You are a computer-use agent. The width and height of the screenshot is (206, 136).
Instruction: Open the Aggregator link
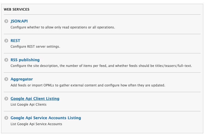21,79
